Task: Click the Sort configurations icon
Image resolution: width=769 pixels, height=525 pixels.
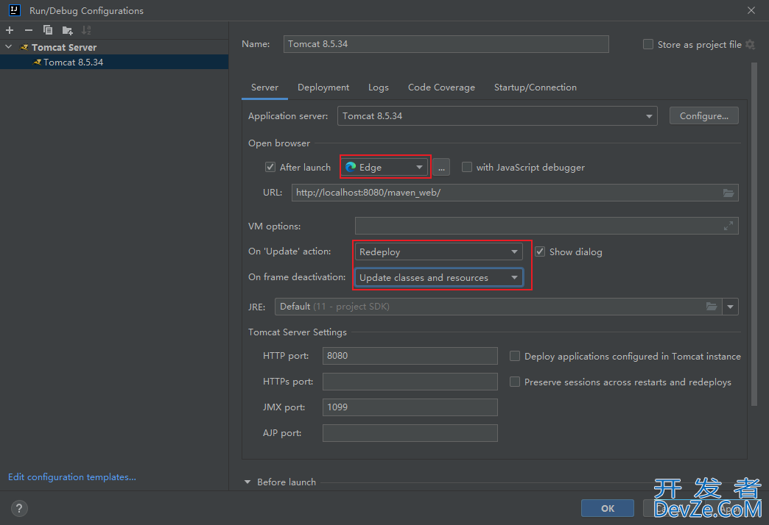Action: click(x=86, y=30)
